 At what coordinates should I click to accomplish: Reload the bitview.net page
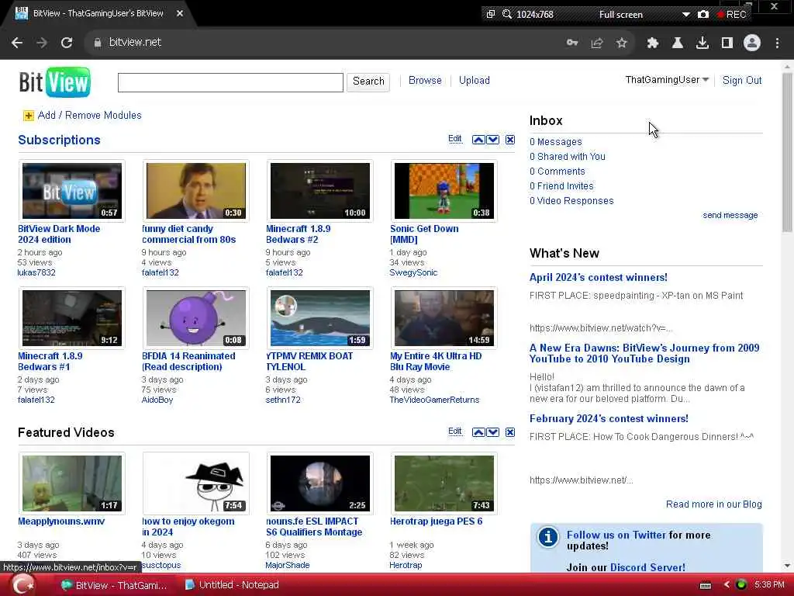pyautogui.click(x=67, y=43)
